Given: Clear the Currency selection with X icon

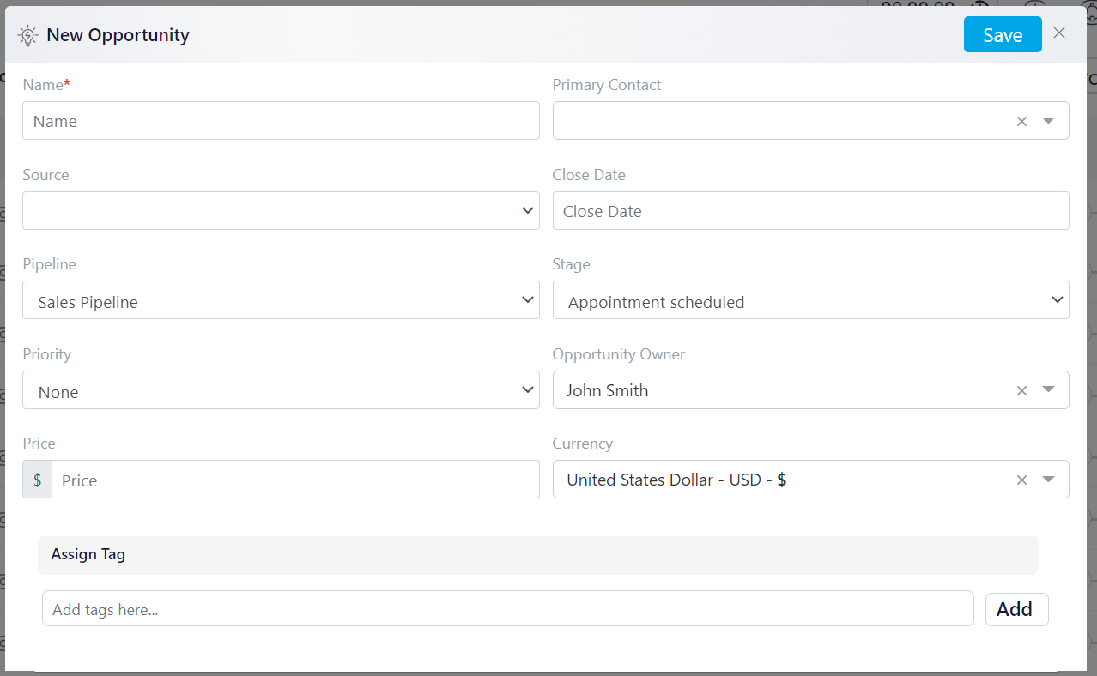Looking at the screenshot, I should tap(1021, 480).
